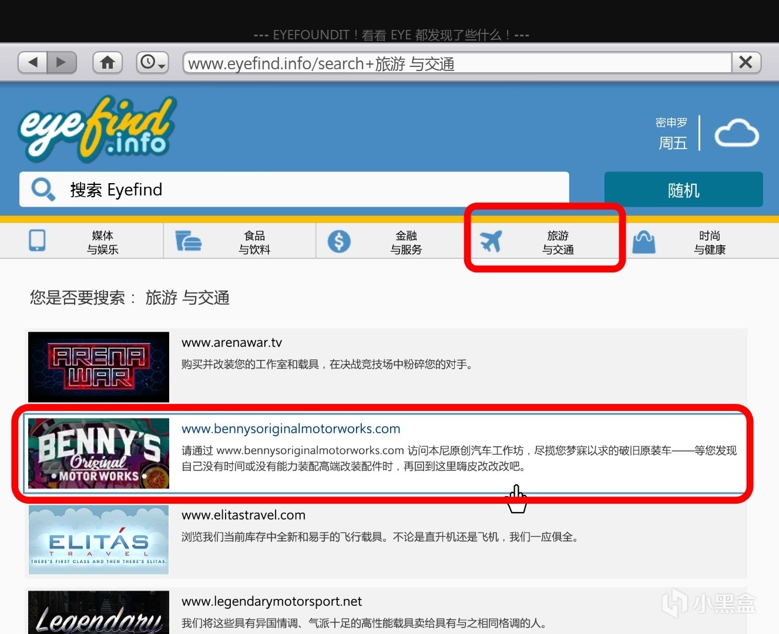The height and width of the screenshot is (634, 779).
Task: Click the 周五 weekday text
Action: click(x=673, y=143)
